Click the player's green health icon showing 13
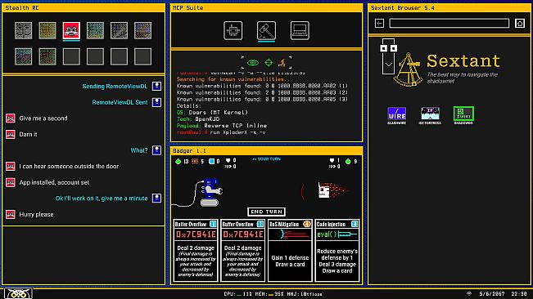The height and width of the screenshot is (299, 533). (178, 162)
